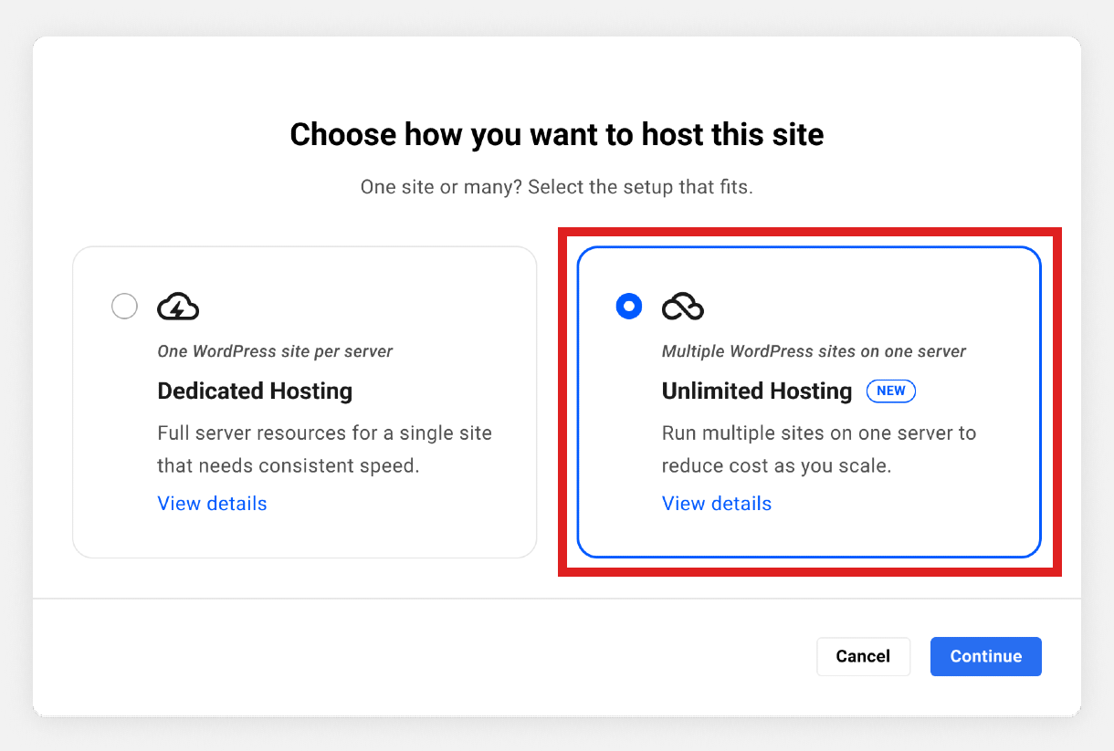Click the linked clouds Unlimited Hosting icon
1114x751 pixels.
683,307
